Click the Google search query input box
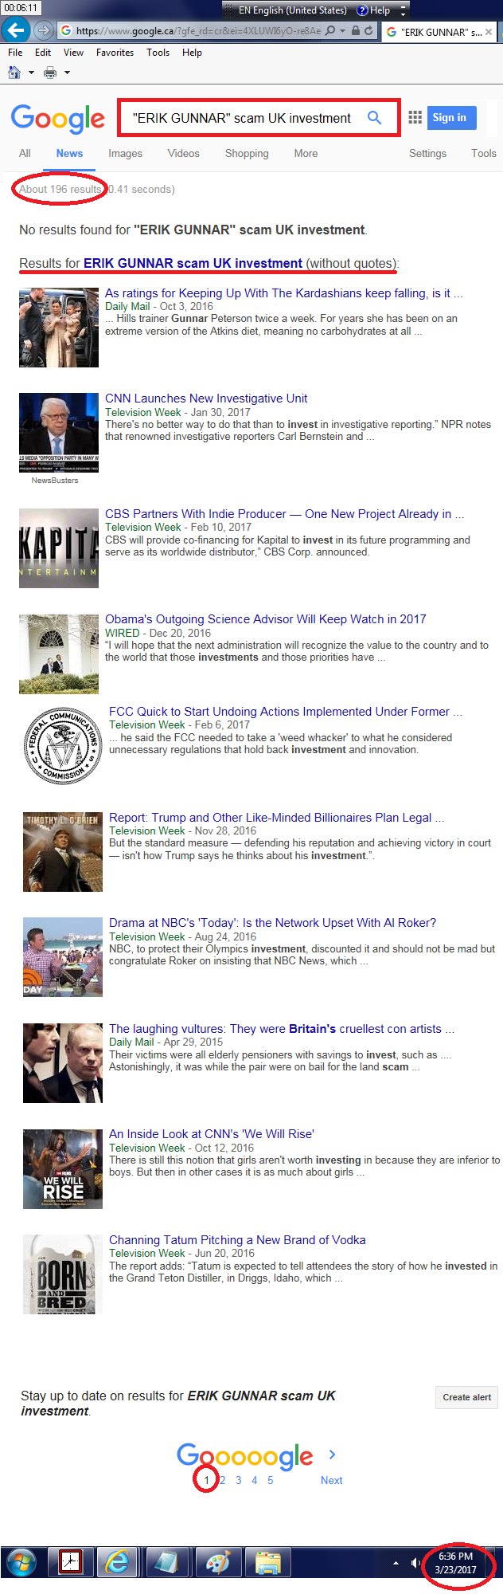The height and width of the screenshot is (1594, 503). point(243,118)
